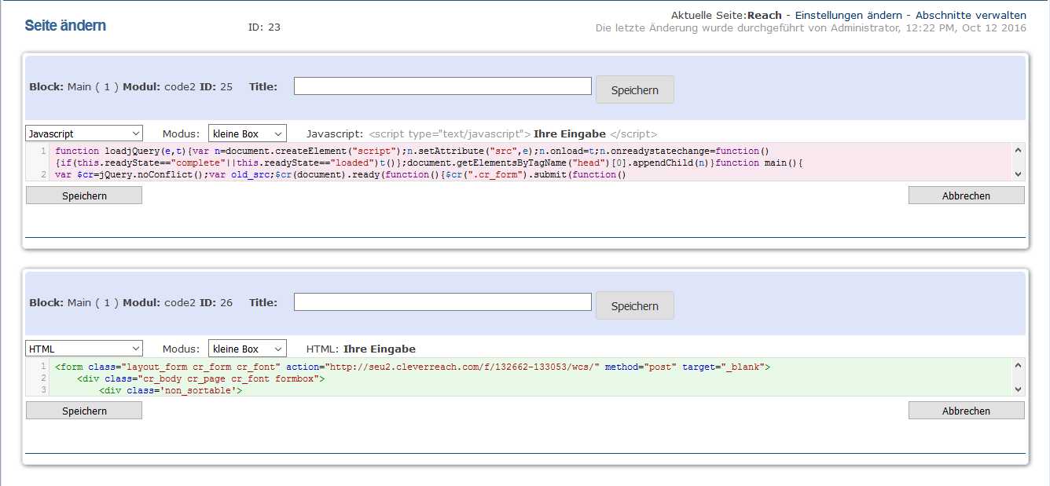Click the Title input field for ID 26
Viewport: 1050px width, 486px height.
(442, 301)
